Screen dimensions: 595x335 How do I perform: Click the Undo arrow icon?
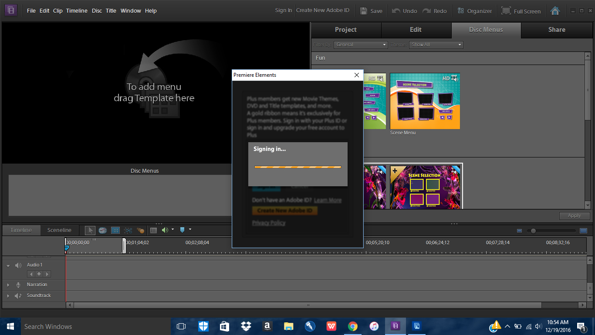396,11
